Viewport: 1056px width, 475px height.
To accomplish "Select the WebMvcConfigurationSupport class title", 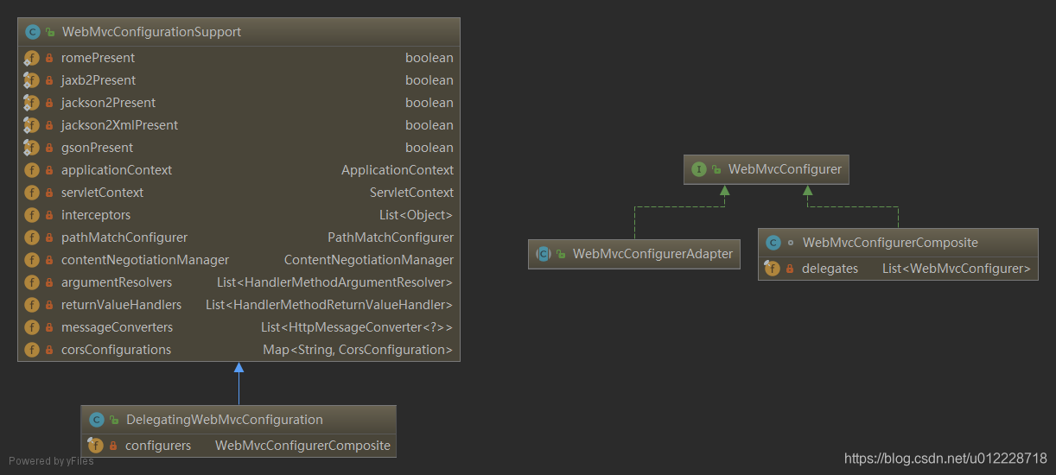I will pos(152,32).
